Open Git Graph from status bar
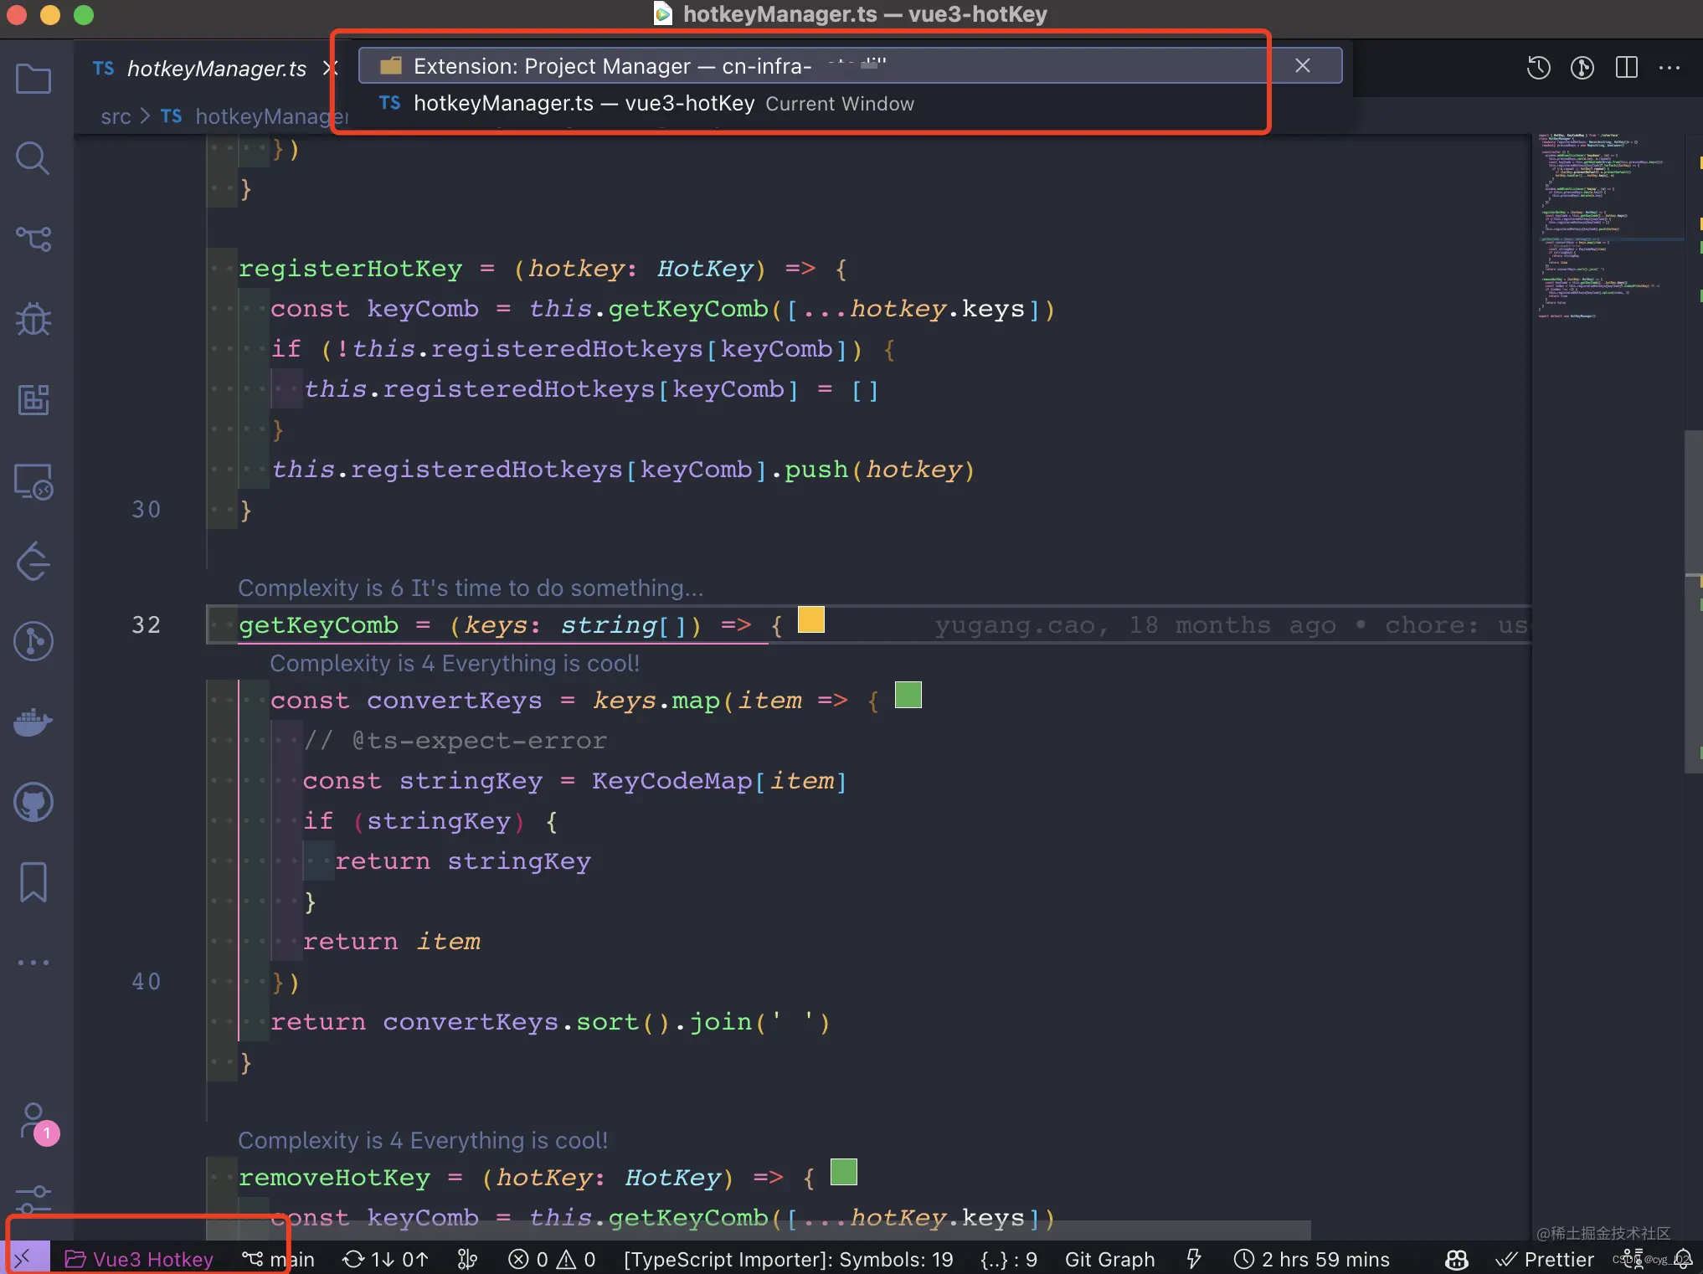This screenshot has height=1274, width=1703. tap(1109, 1259)
